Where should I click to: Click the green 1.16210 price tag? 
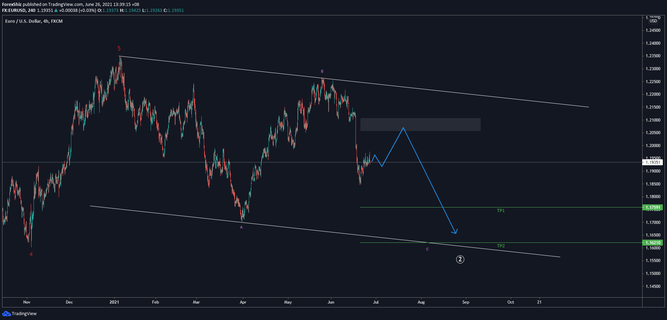point(653,243)
